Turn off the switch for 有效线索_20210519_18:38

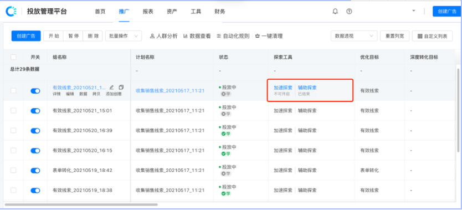coord(35,191)
